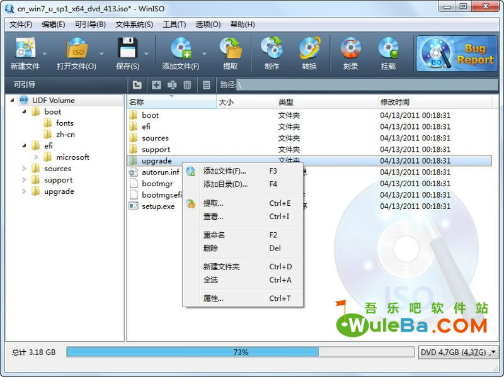Viewport: 504px width, 377px height.
Task: Open the 新建文件 dropdown arrow
Action: 45,53
